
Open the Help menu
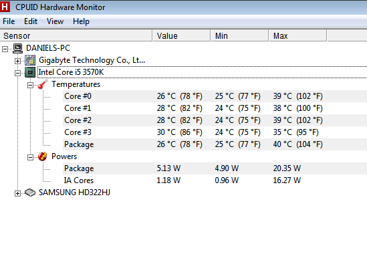(x=81, y=21)
